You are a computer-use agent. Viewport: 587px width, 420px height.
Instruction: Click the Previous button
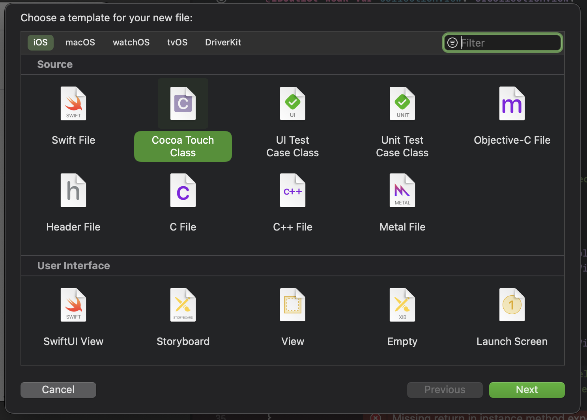[x=445, y=390]
